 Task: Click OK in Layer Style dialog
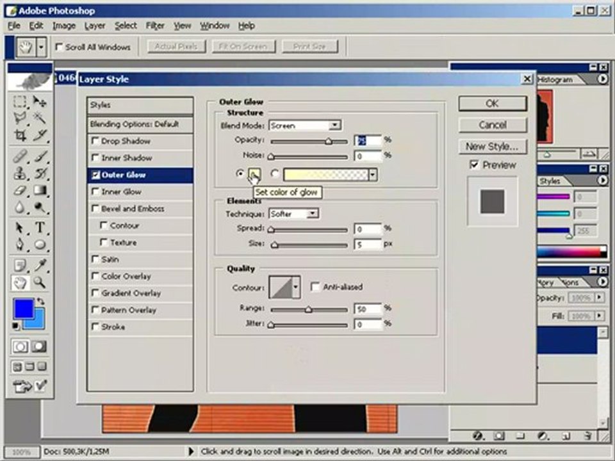click(492, 104)
